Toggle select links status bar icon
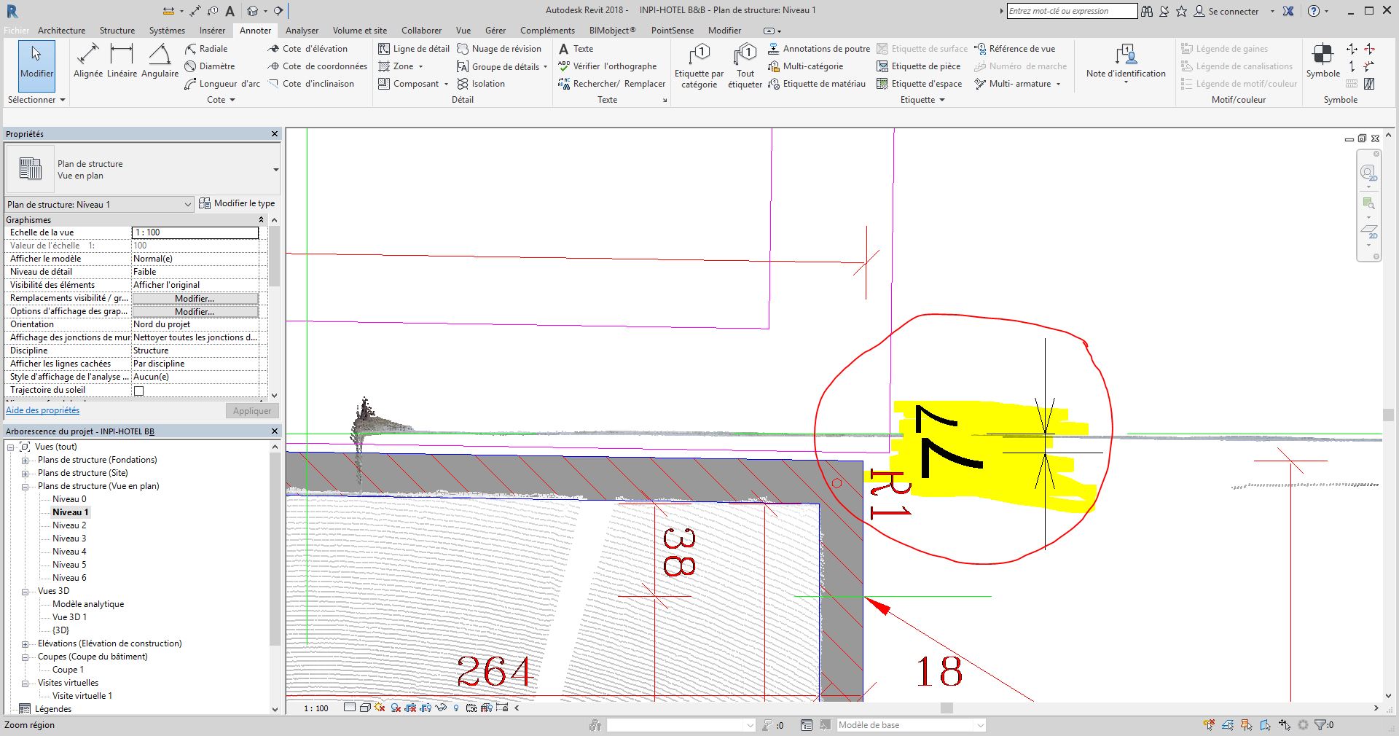The height and width of the screenshot is (736, 1399). [1210, 725]
